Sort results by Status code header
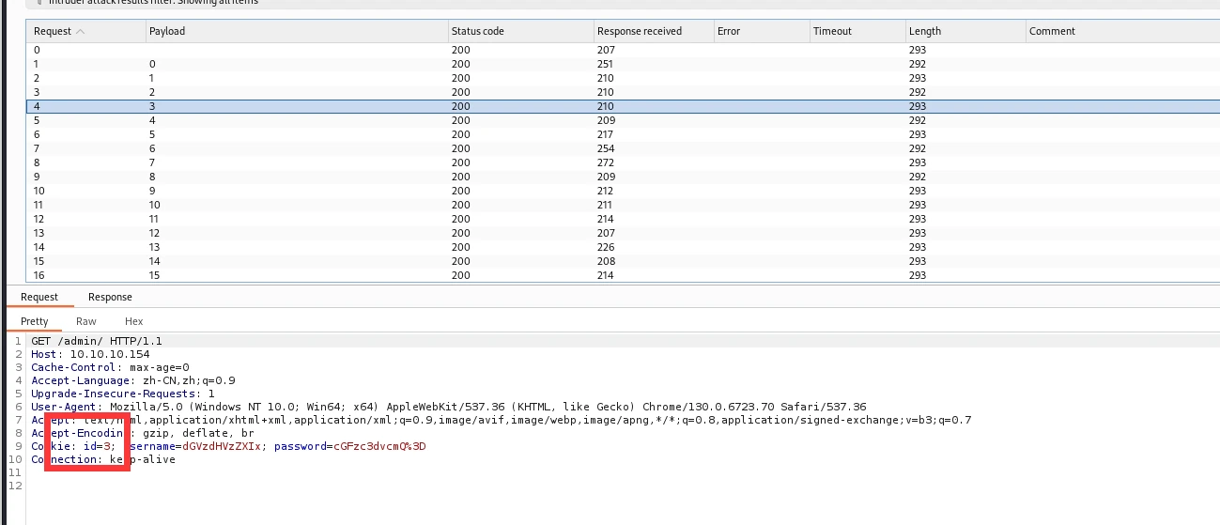The width and height of the screenshot is (1220, 525). click(520, 31)
